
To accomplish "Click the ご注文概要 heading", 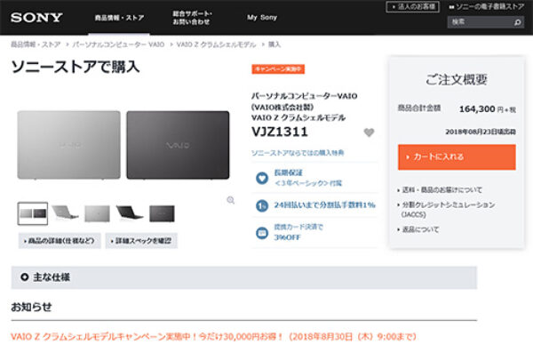I will click(457, 80).
